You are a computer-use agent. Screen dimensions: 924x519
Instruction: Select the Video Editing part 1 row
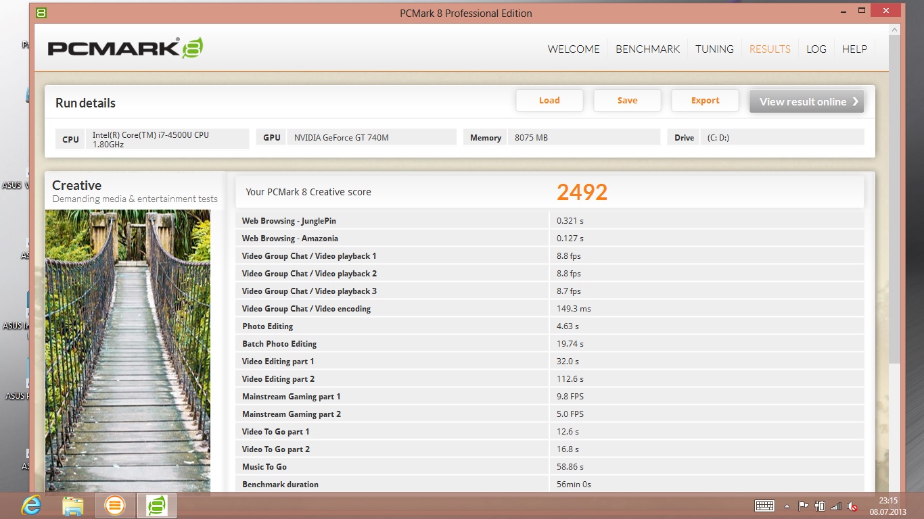[x=549, y=362]
